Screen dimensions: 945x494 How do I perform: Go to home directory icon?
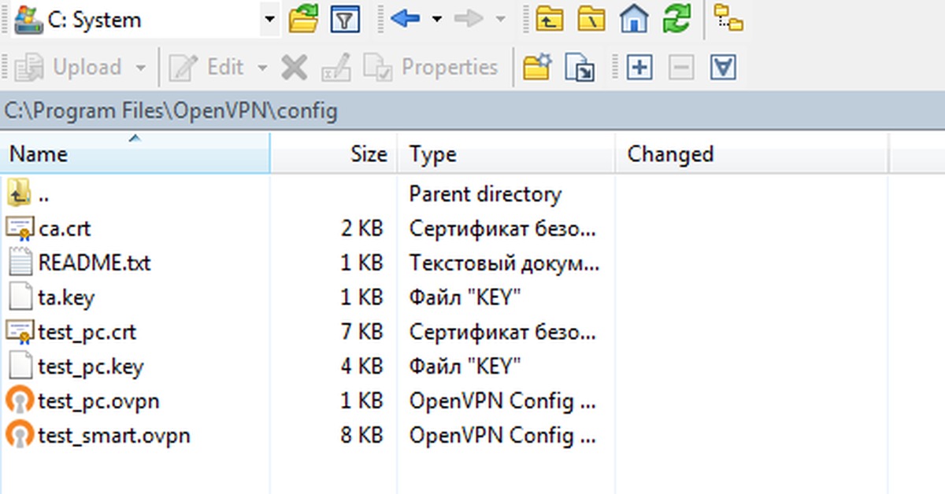[633, 19]
